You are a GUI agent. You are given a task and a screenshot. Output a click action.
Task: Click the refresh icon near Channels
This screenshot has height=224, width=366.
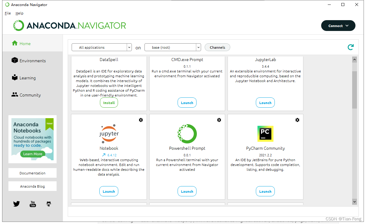(350, 47)
